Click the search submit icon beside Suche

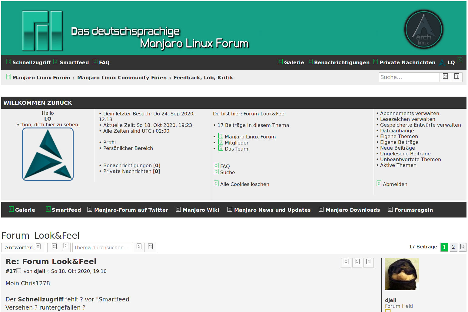[445, 77]
